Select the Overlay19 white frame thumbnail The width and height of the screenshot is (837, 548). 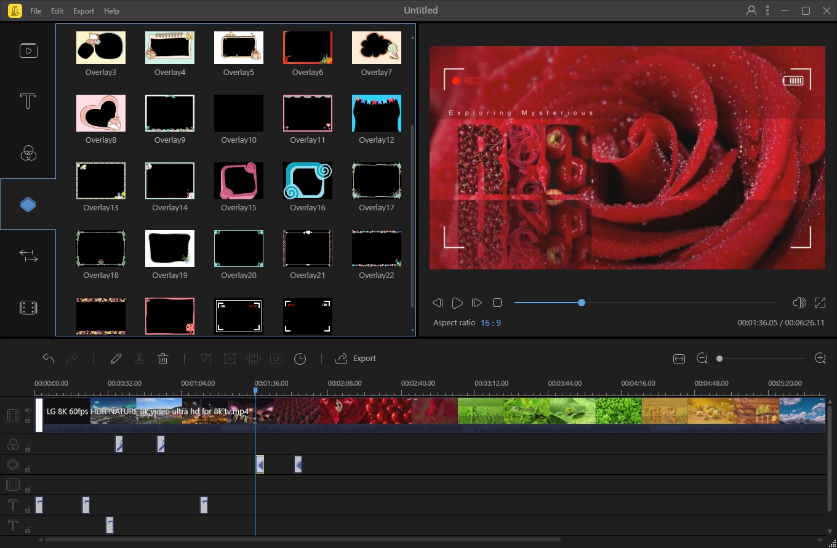(x=170, y=248)
